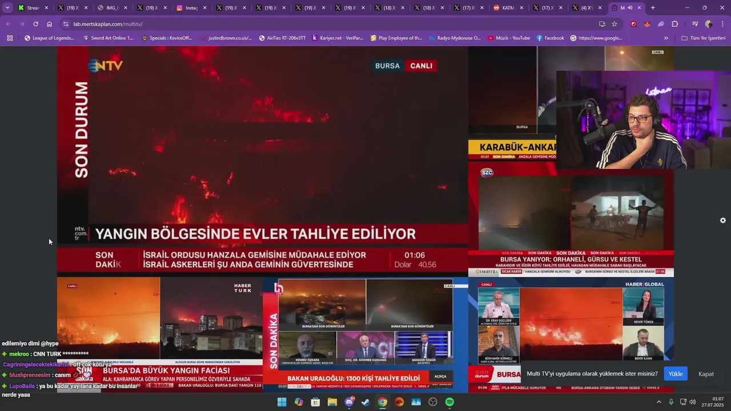Open the multi TV settings gear icon
The height and width of the screenshot is (411, 731).
tap(723, 220)
